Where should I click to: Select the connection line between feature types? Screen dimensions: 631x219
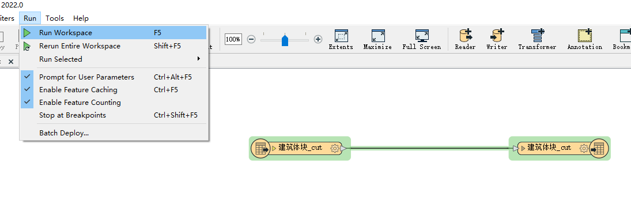[x=430, y=148]
